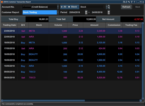The image size is (145, 106).
Task: Sort by Trading Date column header
Action: coord(9,25)
